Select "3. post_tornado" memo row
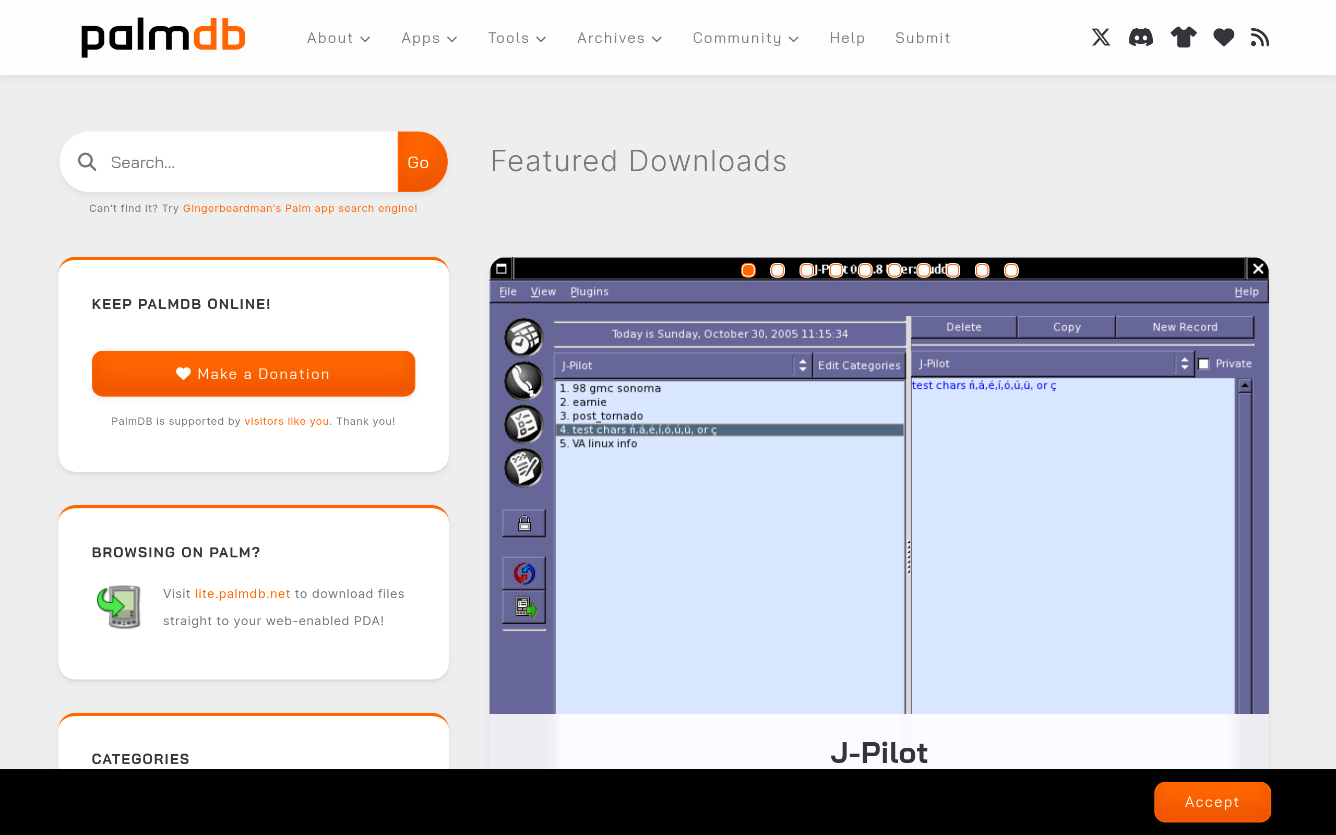This screenshot has width=1336, height=835. point(730,416)
